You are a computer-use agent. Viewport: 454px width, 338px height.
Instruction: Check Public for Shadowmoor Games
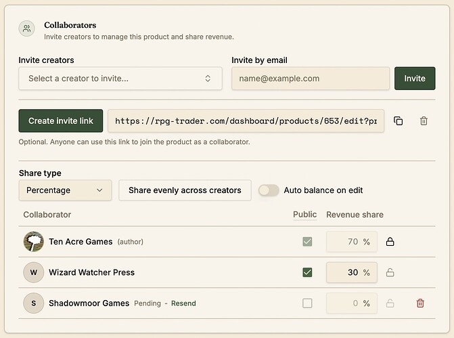tap(307, 303)
